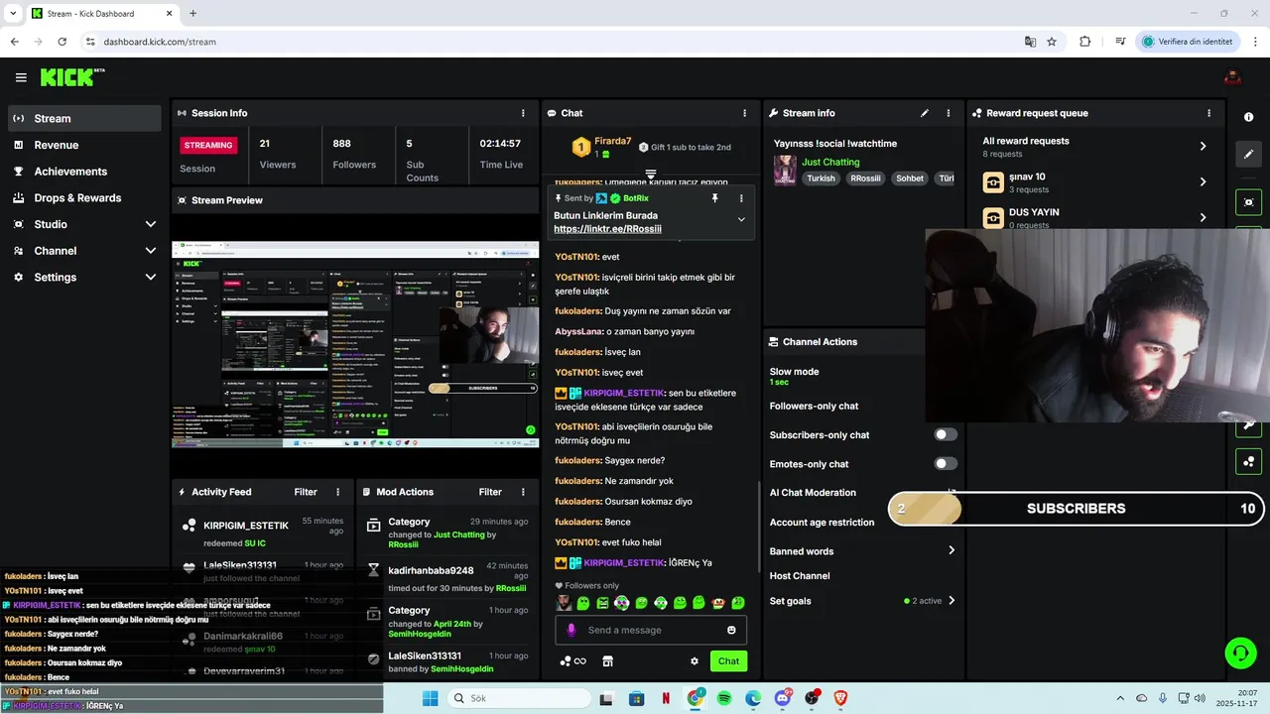Click the RRossiii tag in Stream info
The width and height of the screenshot is (1270, 714).
(x=865, y=178)
